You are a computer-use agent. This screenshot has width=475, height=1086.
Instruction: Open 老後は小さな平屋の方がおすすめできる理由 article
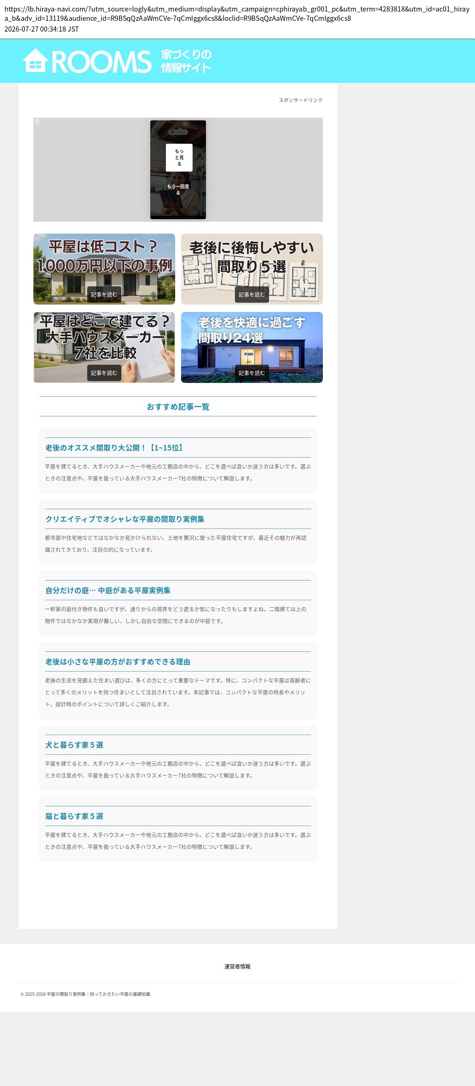click(118, 661)
